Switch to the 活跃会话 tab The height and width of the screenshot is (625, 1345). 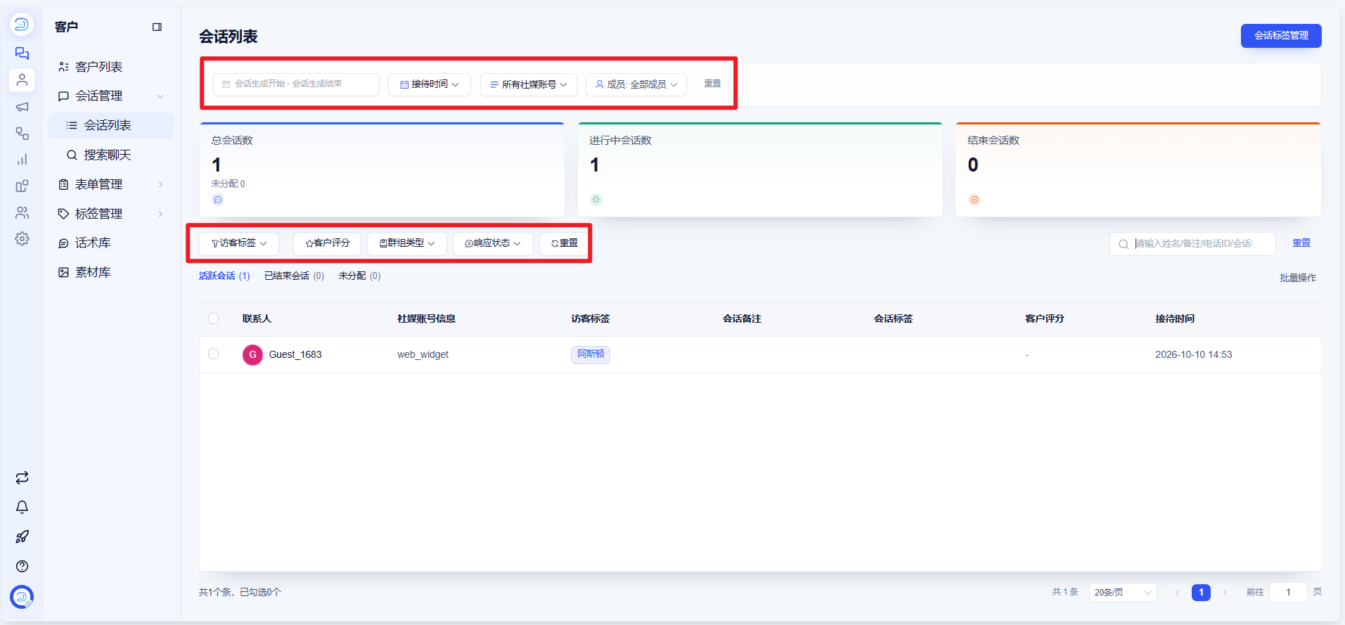(224, 276)
